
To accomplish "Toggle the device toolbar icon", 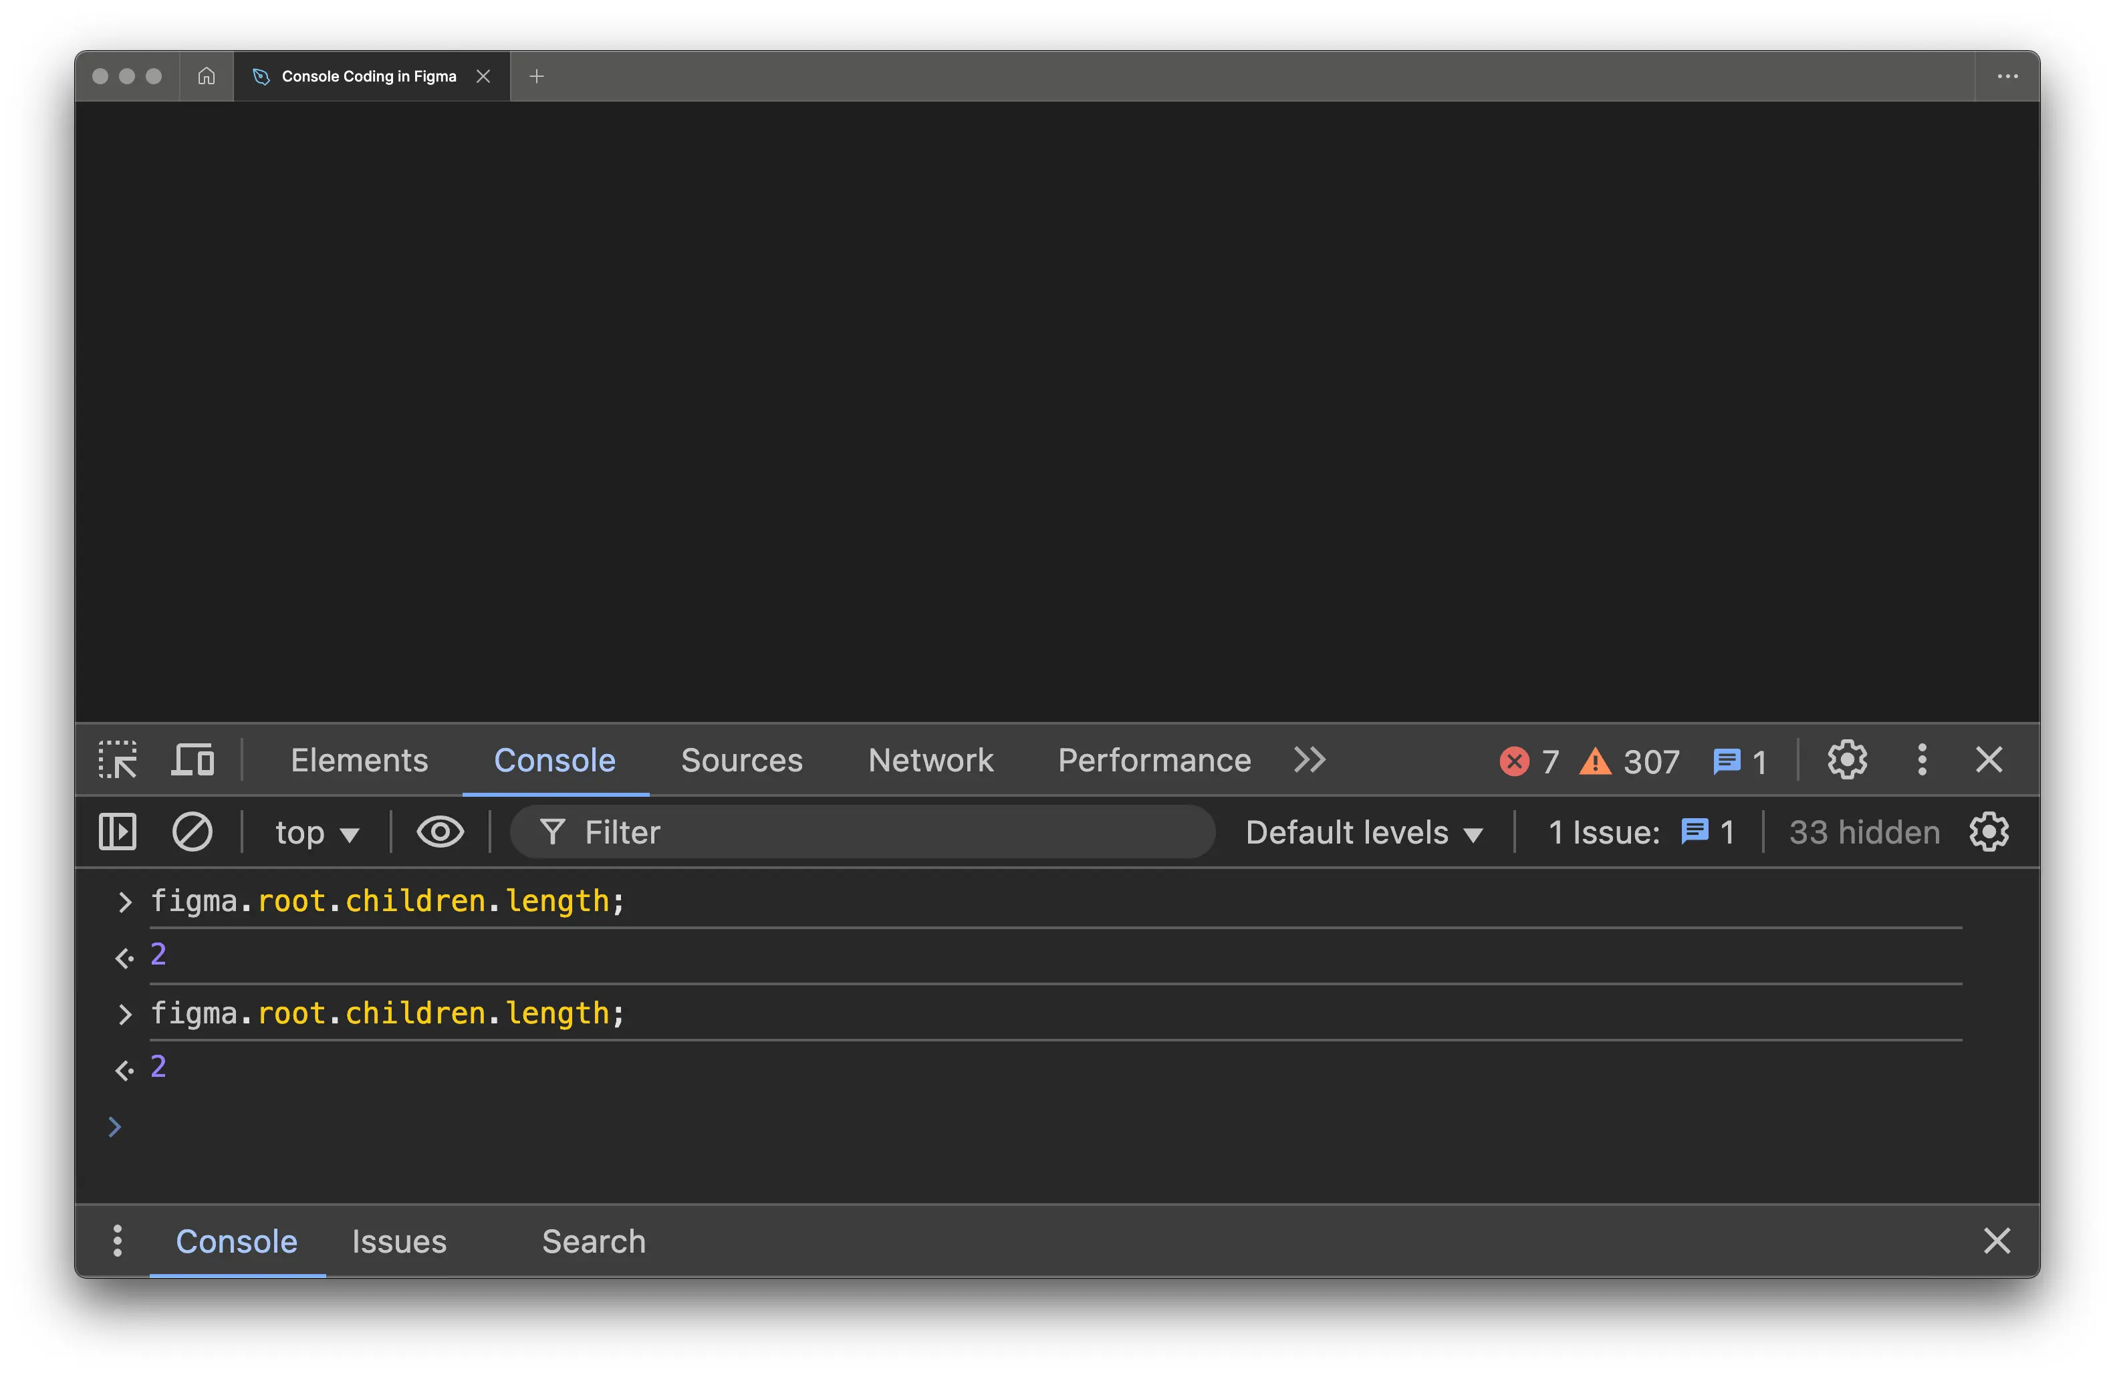I will (x=193, y=761).
